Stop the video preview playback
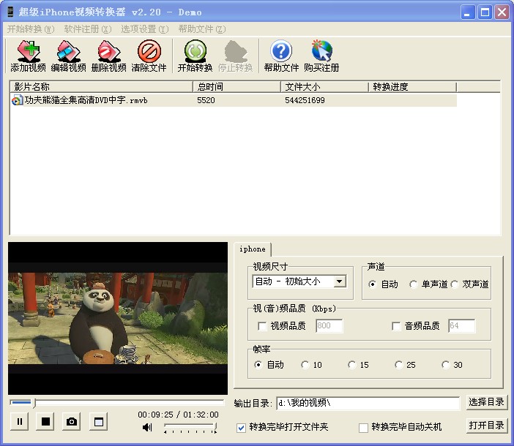This screenshot has width=514, height=446. pyautogui.click(x=45, y=421)
